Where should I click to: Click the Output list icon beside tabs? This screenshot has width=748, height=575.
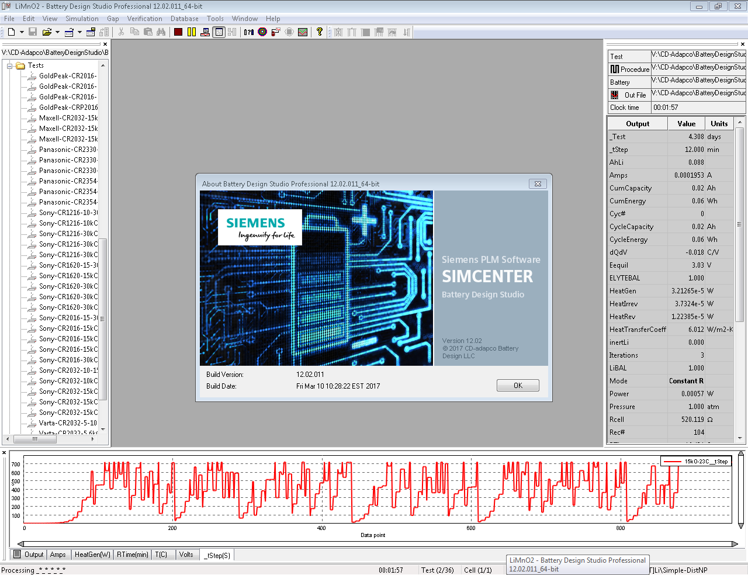pos(17,554)
